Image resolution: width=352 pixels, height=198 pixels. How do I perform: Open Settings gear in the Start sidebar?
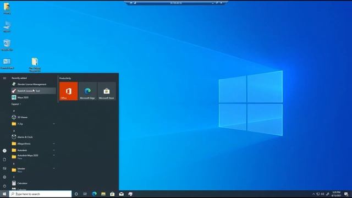coord(4,177)
